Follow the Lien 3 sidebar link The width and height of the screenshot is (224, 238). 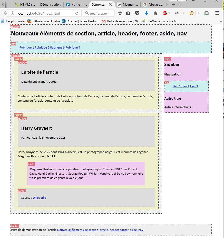[x=194, y=86]
